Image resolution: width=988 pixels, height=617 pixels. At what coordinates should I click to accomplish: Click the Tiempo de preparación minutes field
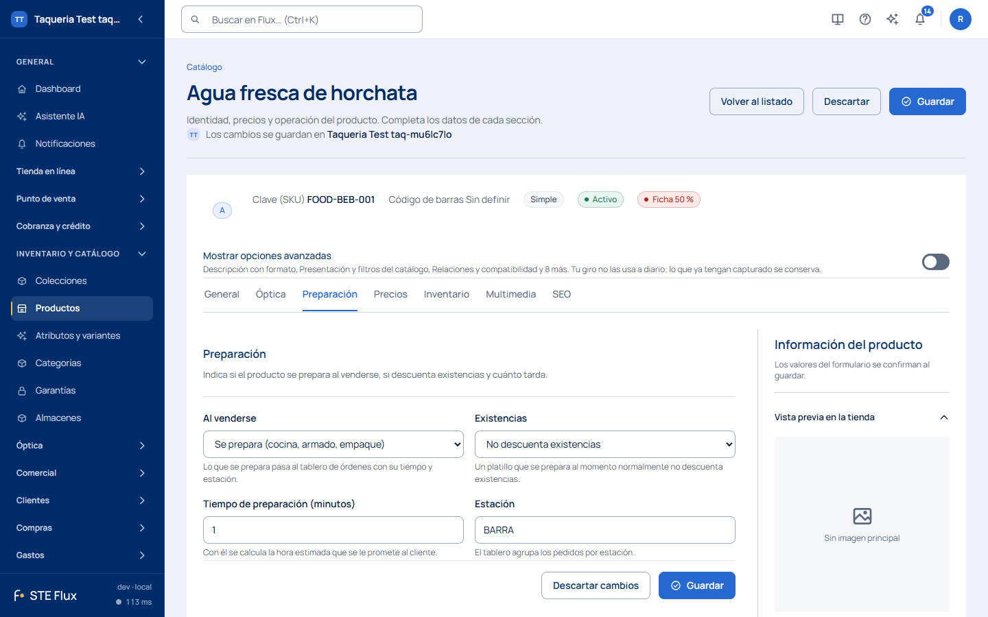(x=333, y=530)
